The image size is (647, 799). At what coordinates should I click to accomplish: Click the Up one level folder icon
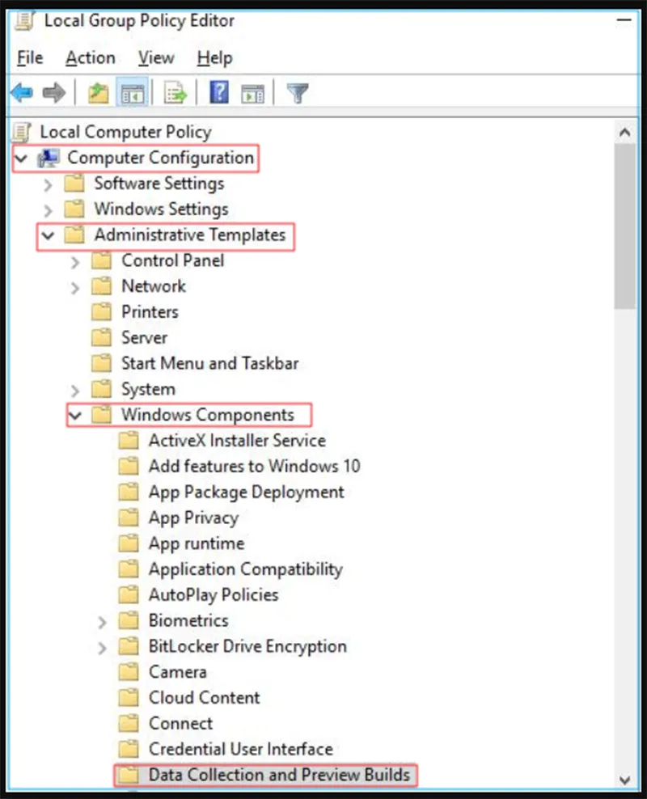tap(98, 93)
